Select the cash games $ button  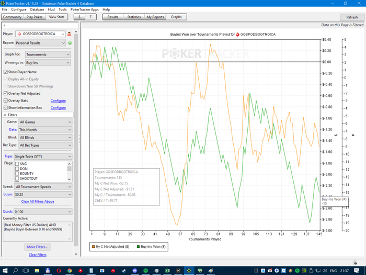[x=79, y=17]
